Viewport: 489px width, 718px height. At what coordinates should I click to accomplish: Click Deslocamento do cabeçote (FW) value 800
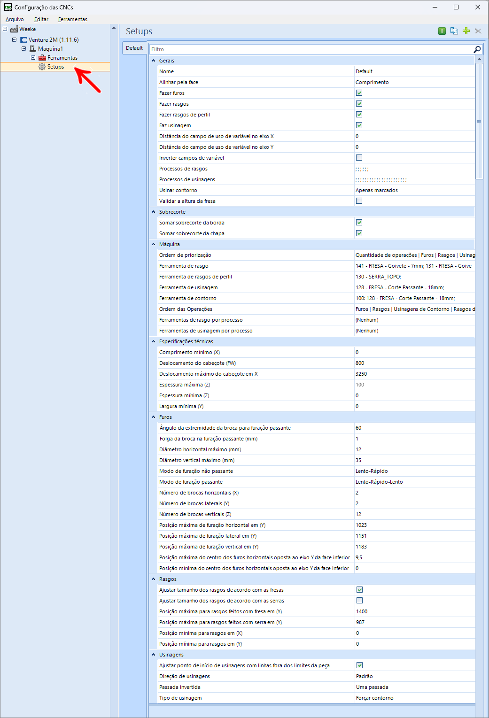click(360, 363)
